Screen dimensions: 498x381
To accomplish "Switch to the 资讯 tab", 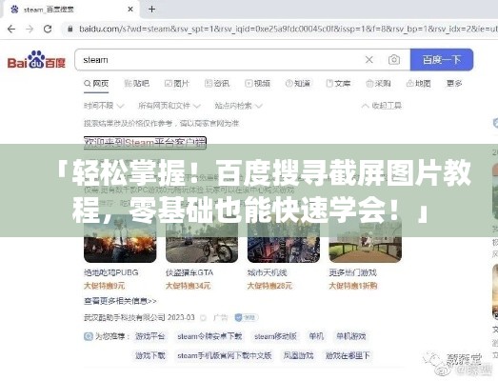I will (217, 83).
